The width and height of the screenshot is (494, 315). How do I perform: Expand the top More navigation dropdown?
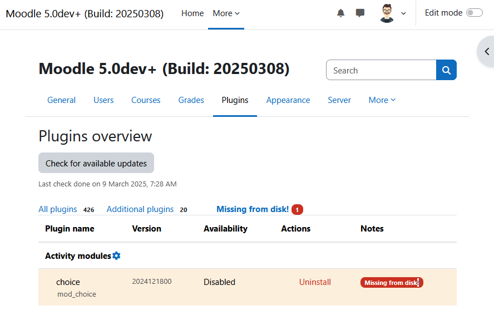(226, 13)
